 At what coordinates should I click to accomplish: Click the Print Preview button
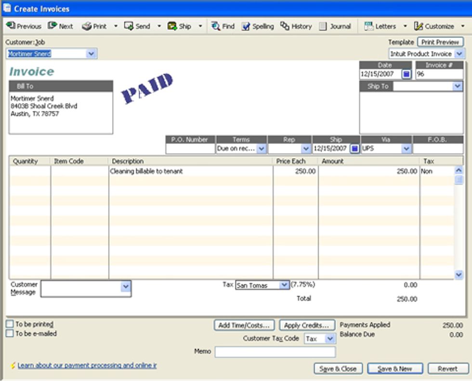coord(440,42)
